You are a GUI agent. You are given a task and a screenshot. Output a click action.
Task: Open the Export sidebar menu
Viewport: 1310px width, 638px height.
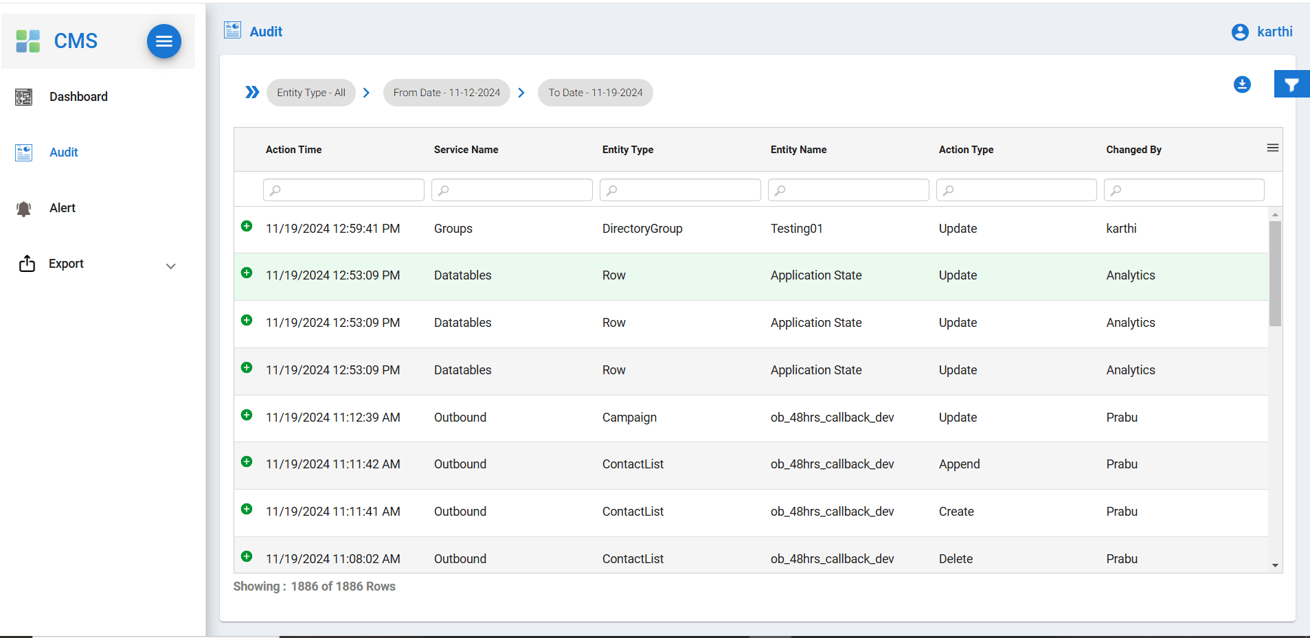tap(66, 264)
